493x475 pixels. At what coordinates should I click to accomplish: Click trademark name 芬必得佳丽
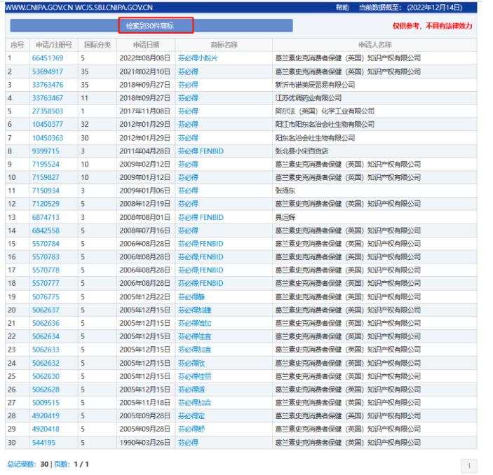click(195, 376)
